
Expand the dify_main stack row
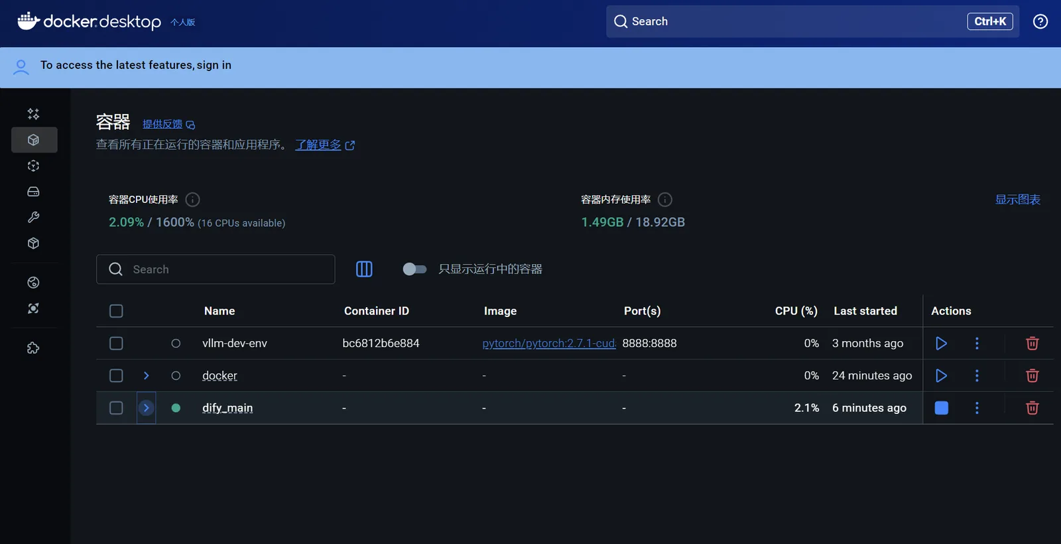pyautogui.click(x=147, y=408)
